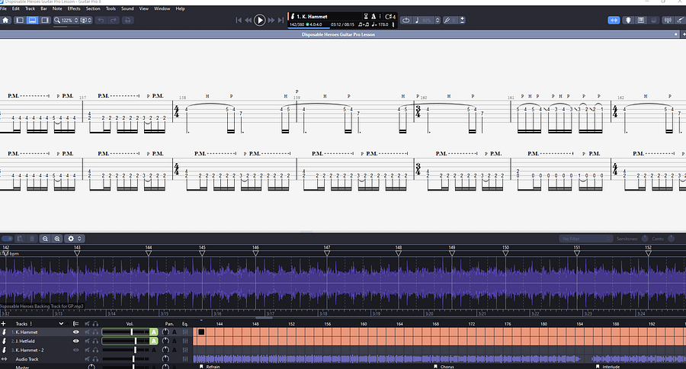Screen dimensions: 686x369
Task: Toggle K. Hammet - 2 visibility eye
Action: [75, 350]
